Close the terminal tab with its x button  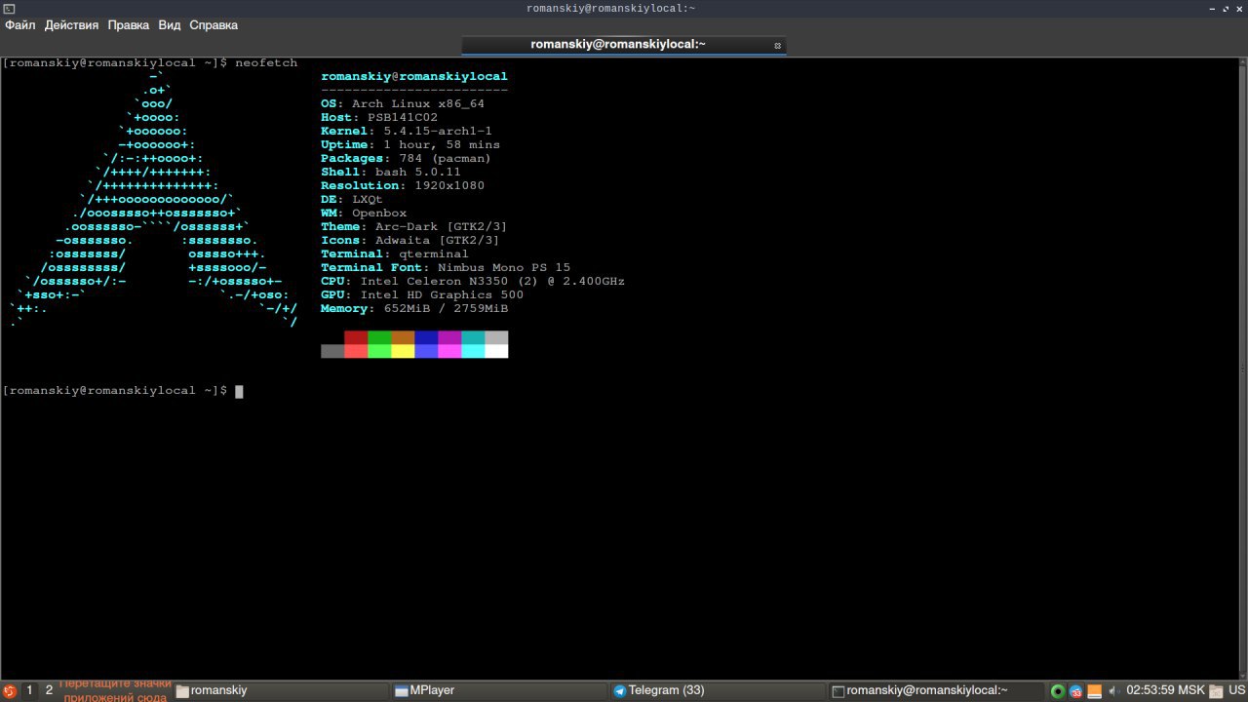[x=777, y=46]
